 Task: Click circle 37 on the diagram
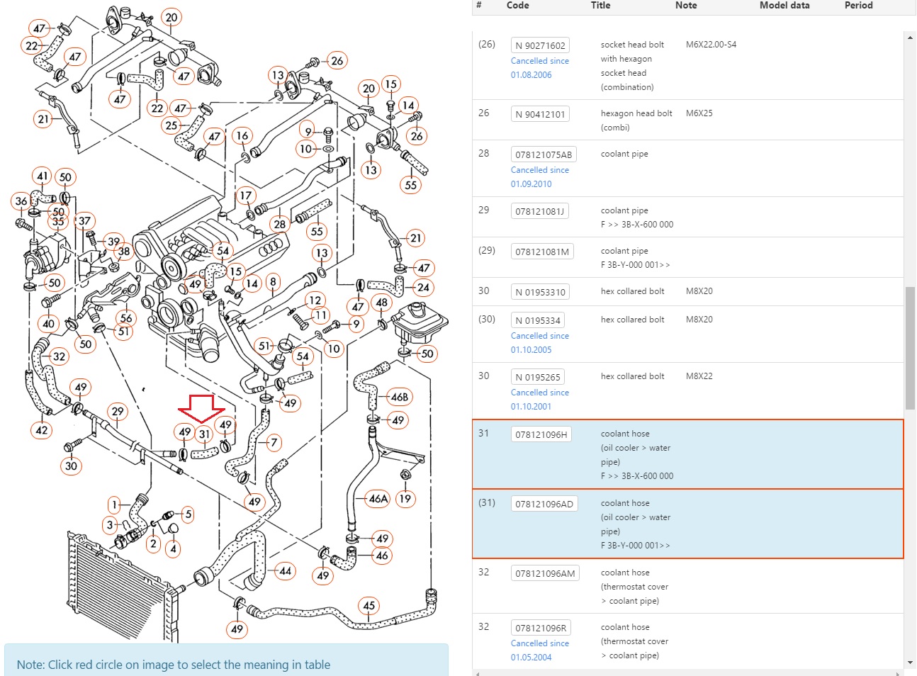coord(84,221)
